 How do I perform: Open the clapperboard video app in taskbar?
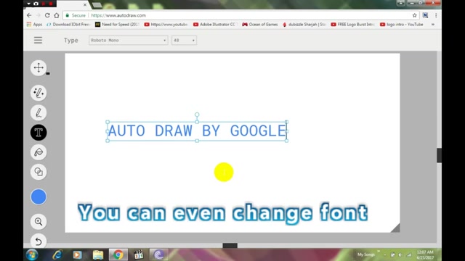pos(138,254)
